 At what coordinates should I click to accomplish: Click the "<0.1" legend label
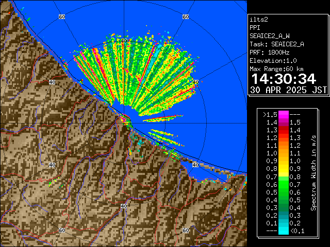click(x=298, y=231)
